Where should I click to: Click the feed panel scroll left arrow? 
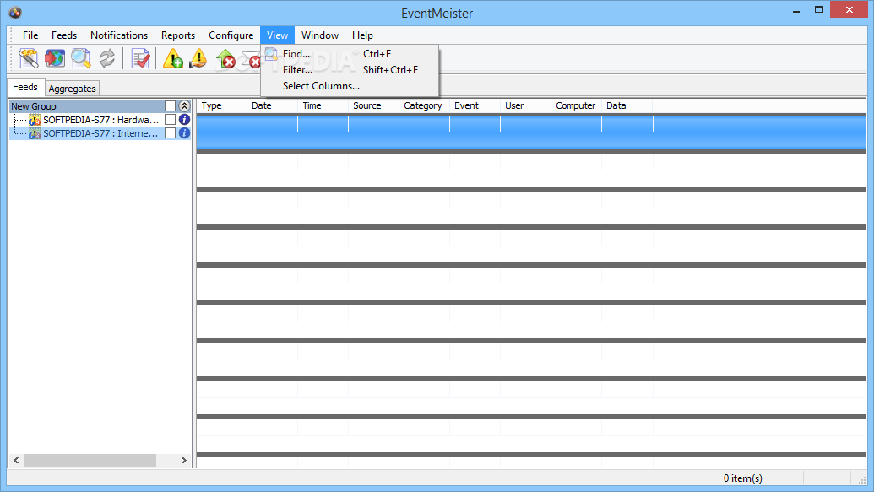coord(16,460)
